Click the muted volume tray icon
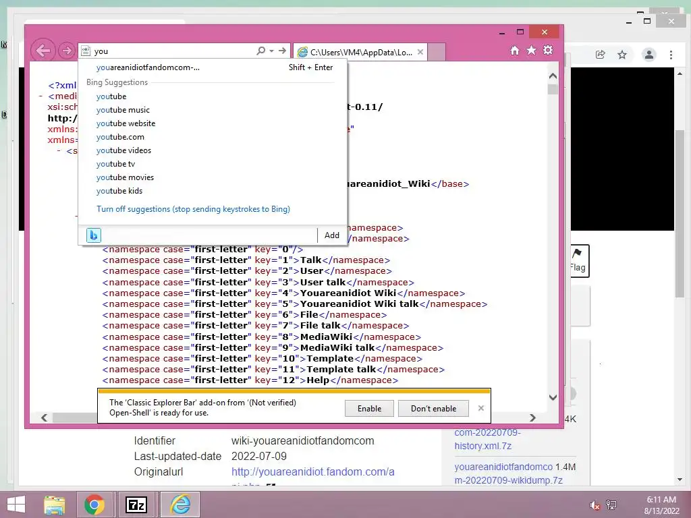The height and width of the screenshot is (518, 691). pyautogui.click(x=595, y=505)
